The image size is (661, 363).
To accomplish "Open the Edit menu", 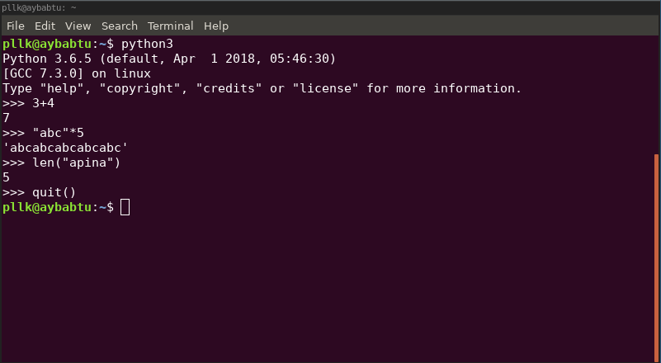I will pos(45,26).
